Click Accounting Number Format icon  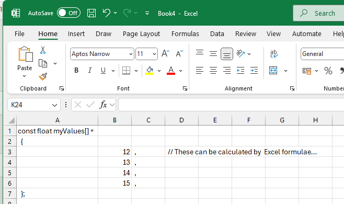(x=307, y=71)
